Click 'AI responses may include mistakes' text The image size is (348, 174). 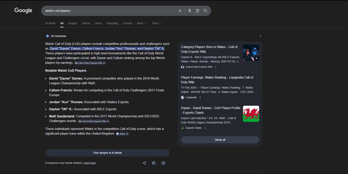point(64,163)
